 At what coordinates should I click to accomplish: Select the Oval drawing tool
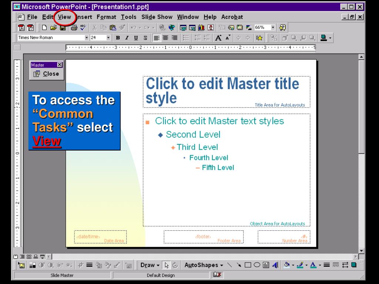tap(257, 265)
